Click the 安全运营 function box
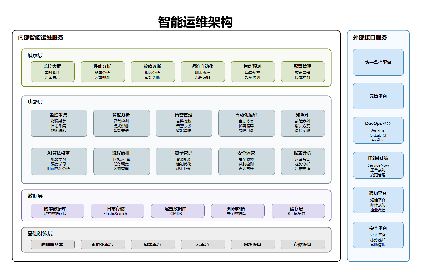 tap(247, 161)
